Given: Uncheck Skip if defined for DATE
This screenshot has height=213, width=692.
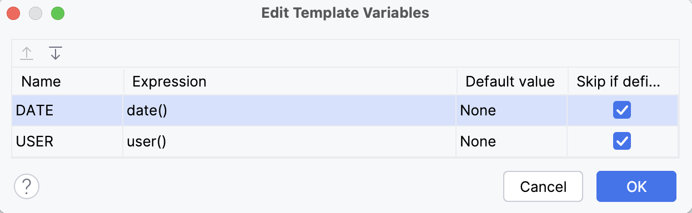Looking at the screenshot, I should [x=621, y=110].
